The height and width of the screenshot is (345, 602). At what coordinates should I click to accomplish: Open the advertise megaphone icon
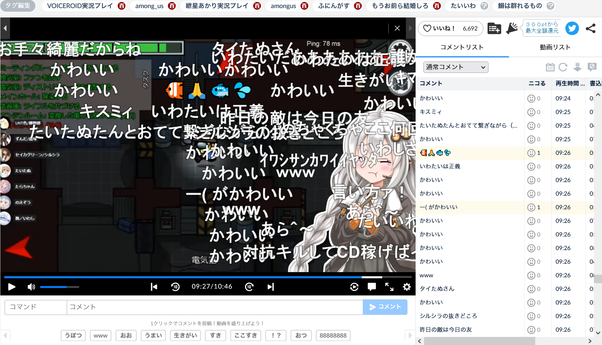pos(512,28)
